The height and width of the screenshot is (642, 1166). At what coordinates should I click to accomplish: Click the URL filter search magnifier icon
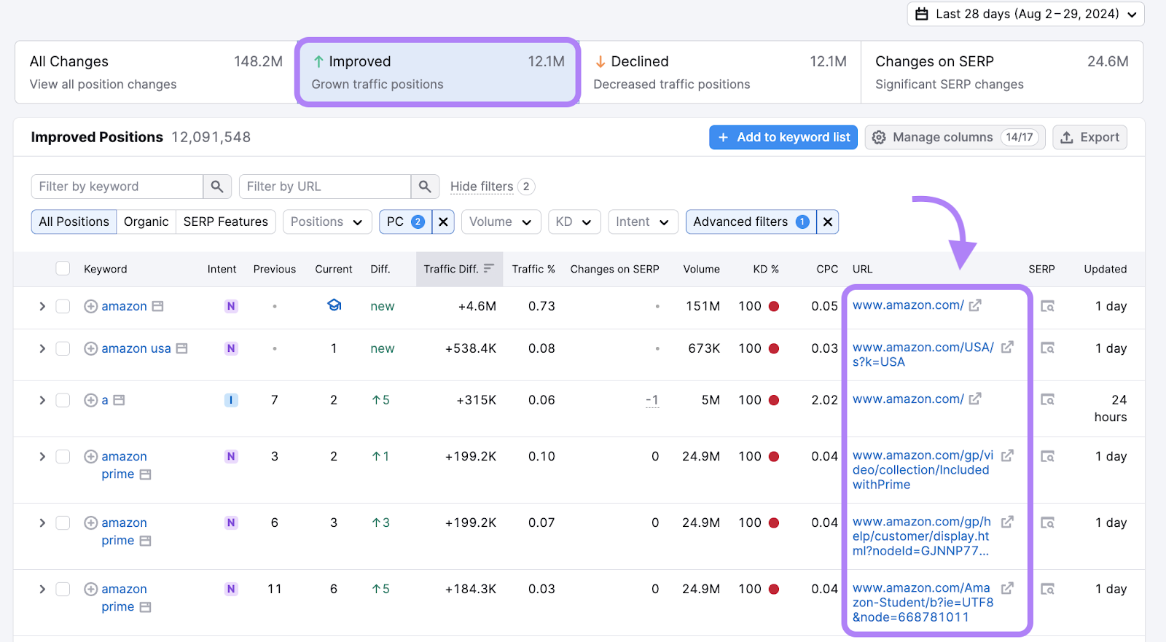tap(425, 187)
